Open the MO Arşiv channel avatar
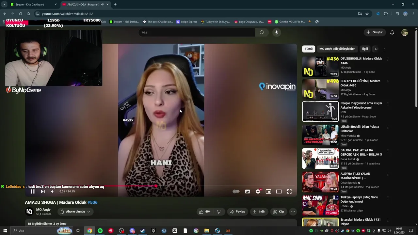The image size is (418, 235). 29,211
